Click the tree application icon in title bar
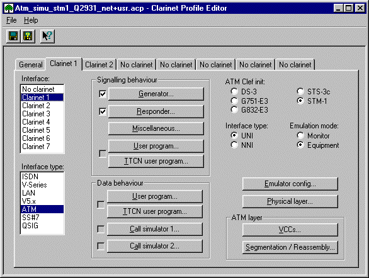Screen dimensions: 369x278 pyautogui.click(x=9, y=8)
